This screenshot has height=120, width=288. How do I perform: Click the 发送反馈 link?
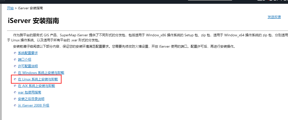pyautogui.click(x=274, y=17)
